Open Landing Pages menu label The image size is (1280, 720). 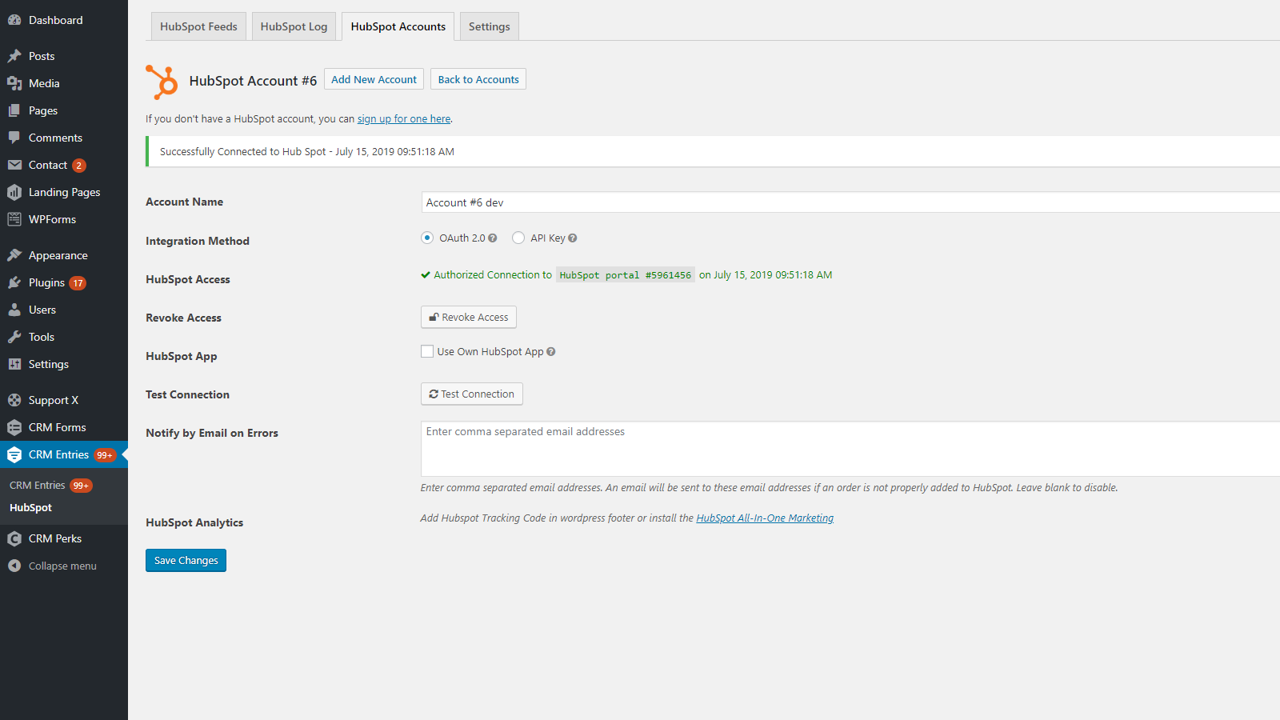64,192
